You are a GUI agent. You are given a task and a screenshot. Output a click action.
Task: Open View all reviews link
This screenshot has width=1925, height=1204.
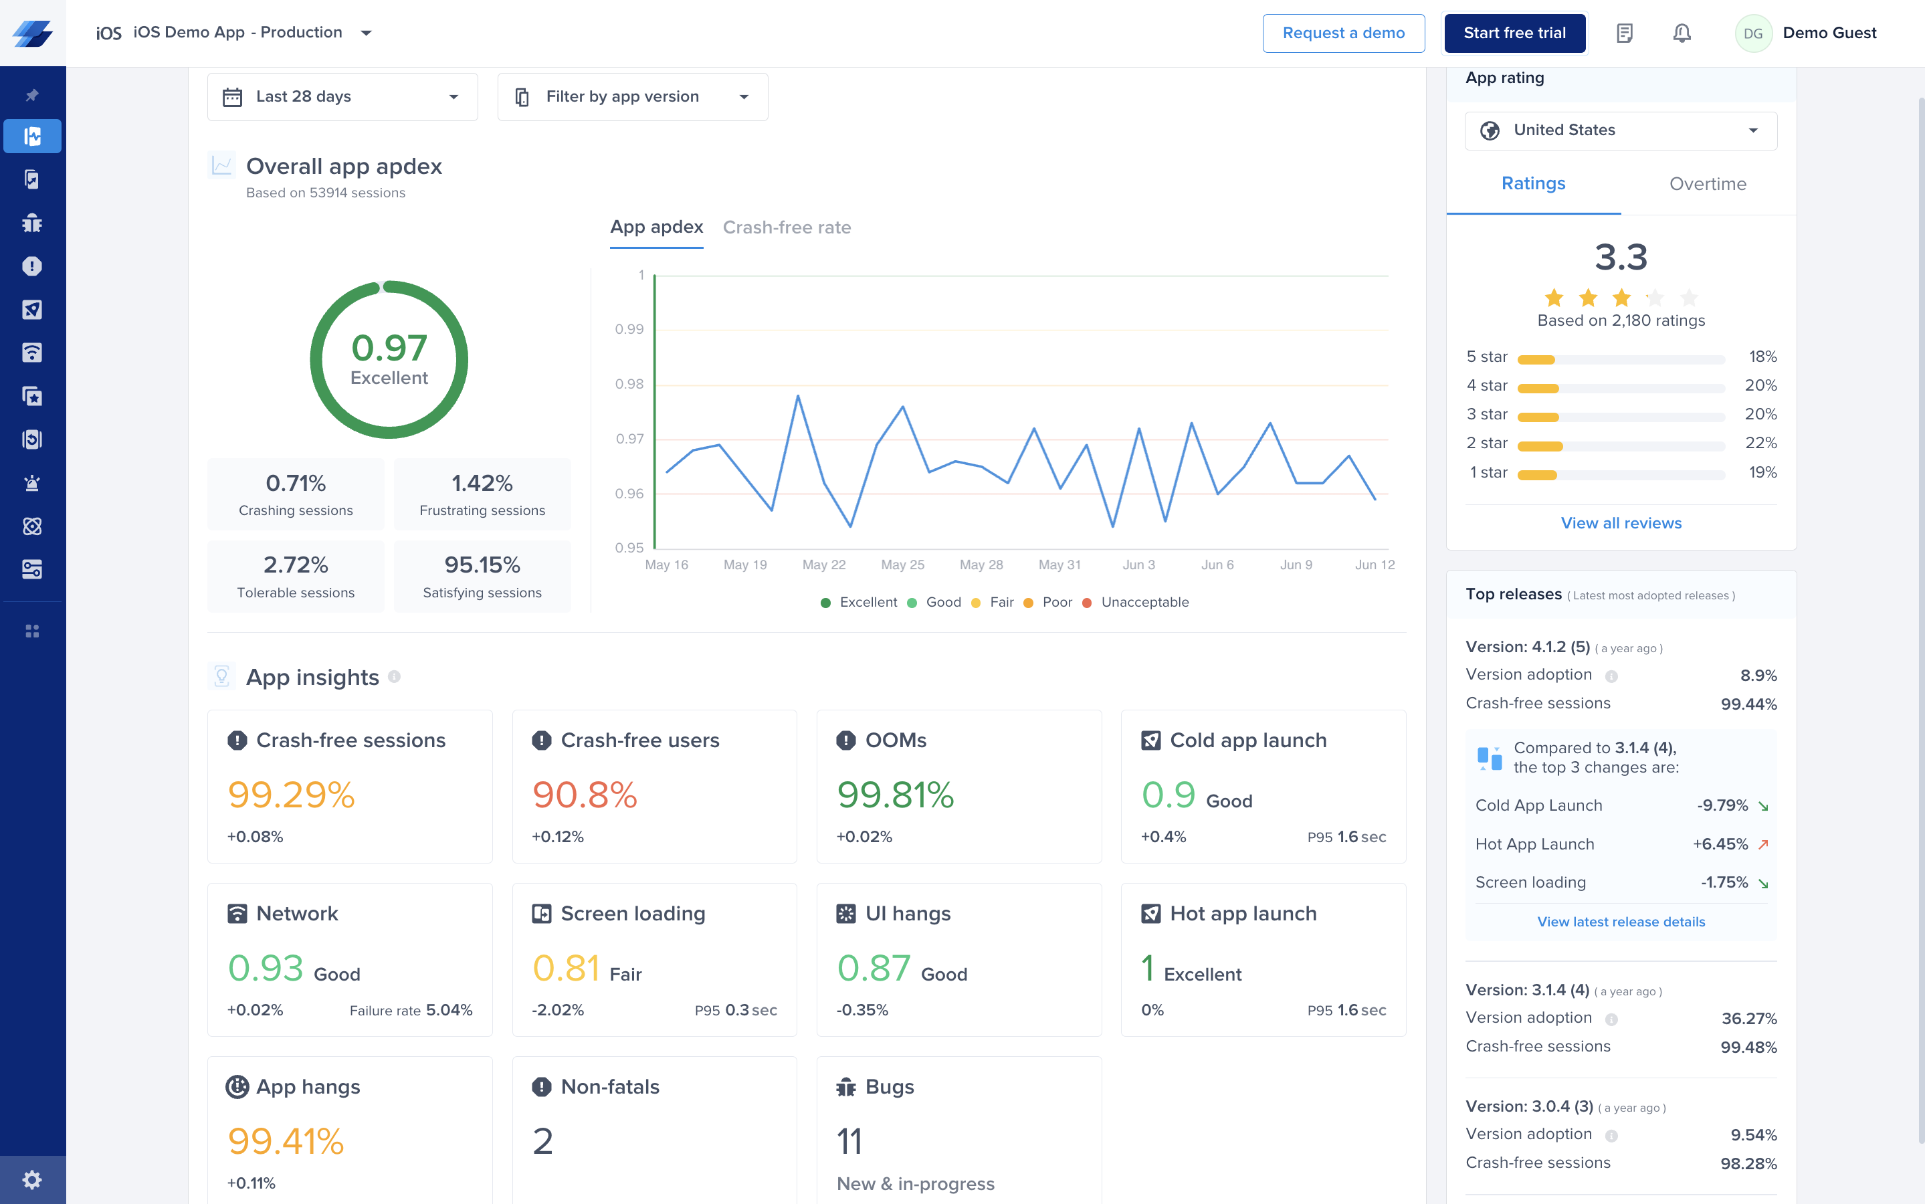[1621, 523]
